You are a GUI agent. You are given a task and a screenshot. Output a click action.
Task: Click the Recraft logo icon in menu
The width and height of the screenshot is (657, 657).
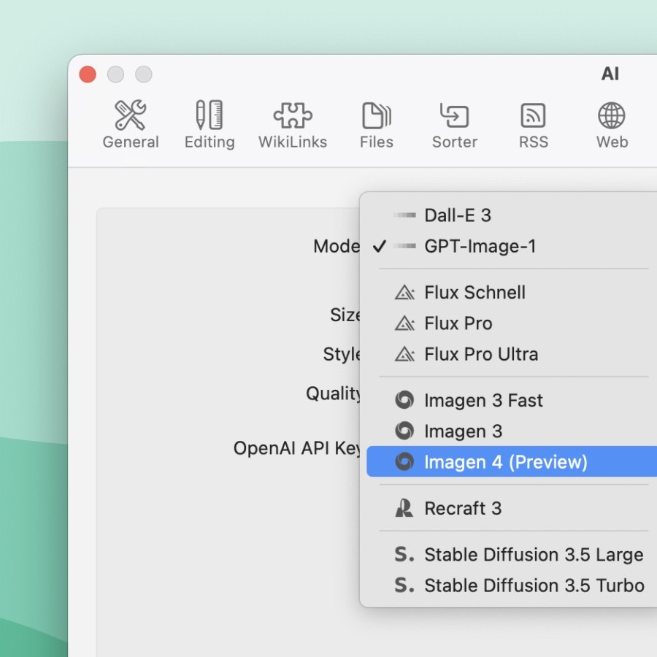point(404,509)
